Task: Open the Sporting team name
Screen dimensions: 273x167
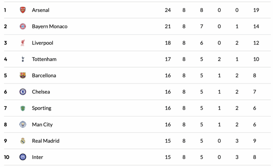Action: tap(42, 108)
